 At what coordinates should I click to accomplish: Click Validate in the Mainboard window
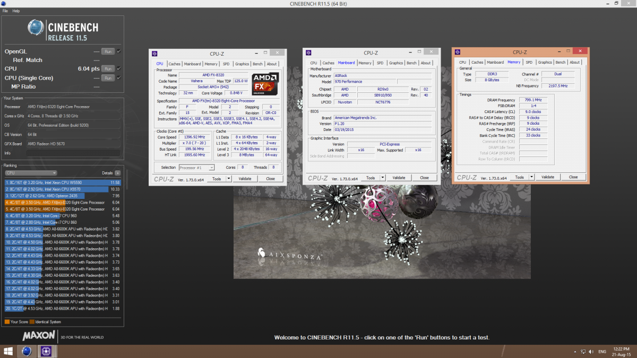click(399, 178)
